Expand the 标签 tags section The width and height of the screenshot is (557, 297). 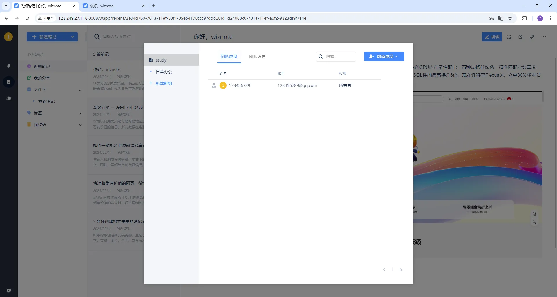tap(80, 113)
